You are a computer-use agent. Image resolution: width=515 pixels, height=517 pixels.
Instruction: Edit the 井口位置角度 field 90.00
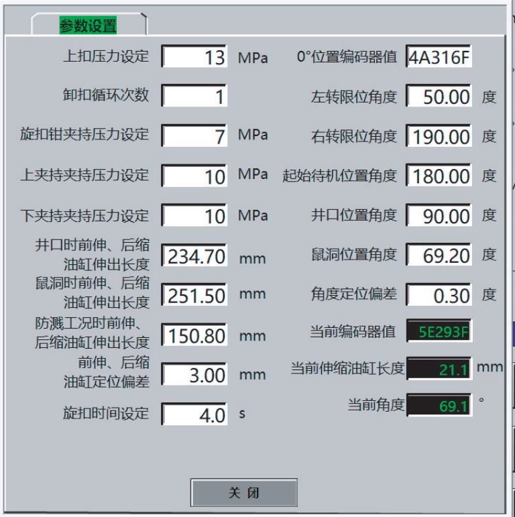[x=439, y=215]
